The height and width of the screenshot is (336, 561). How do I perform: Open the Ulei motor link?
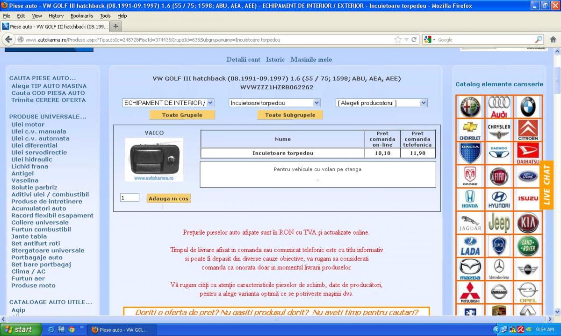pyautogui.click(x=28, y=125)
